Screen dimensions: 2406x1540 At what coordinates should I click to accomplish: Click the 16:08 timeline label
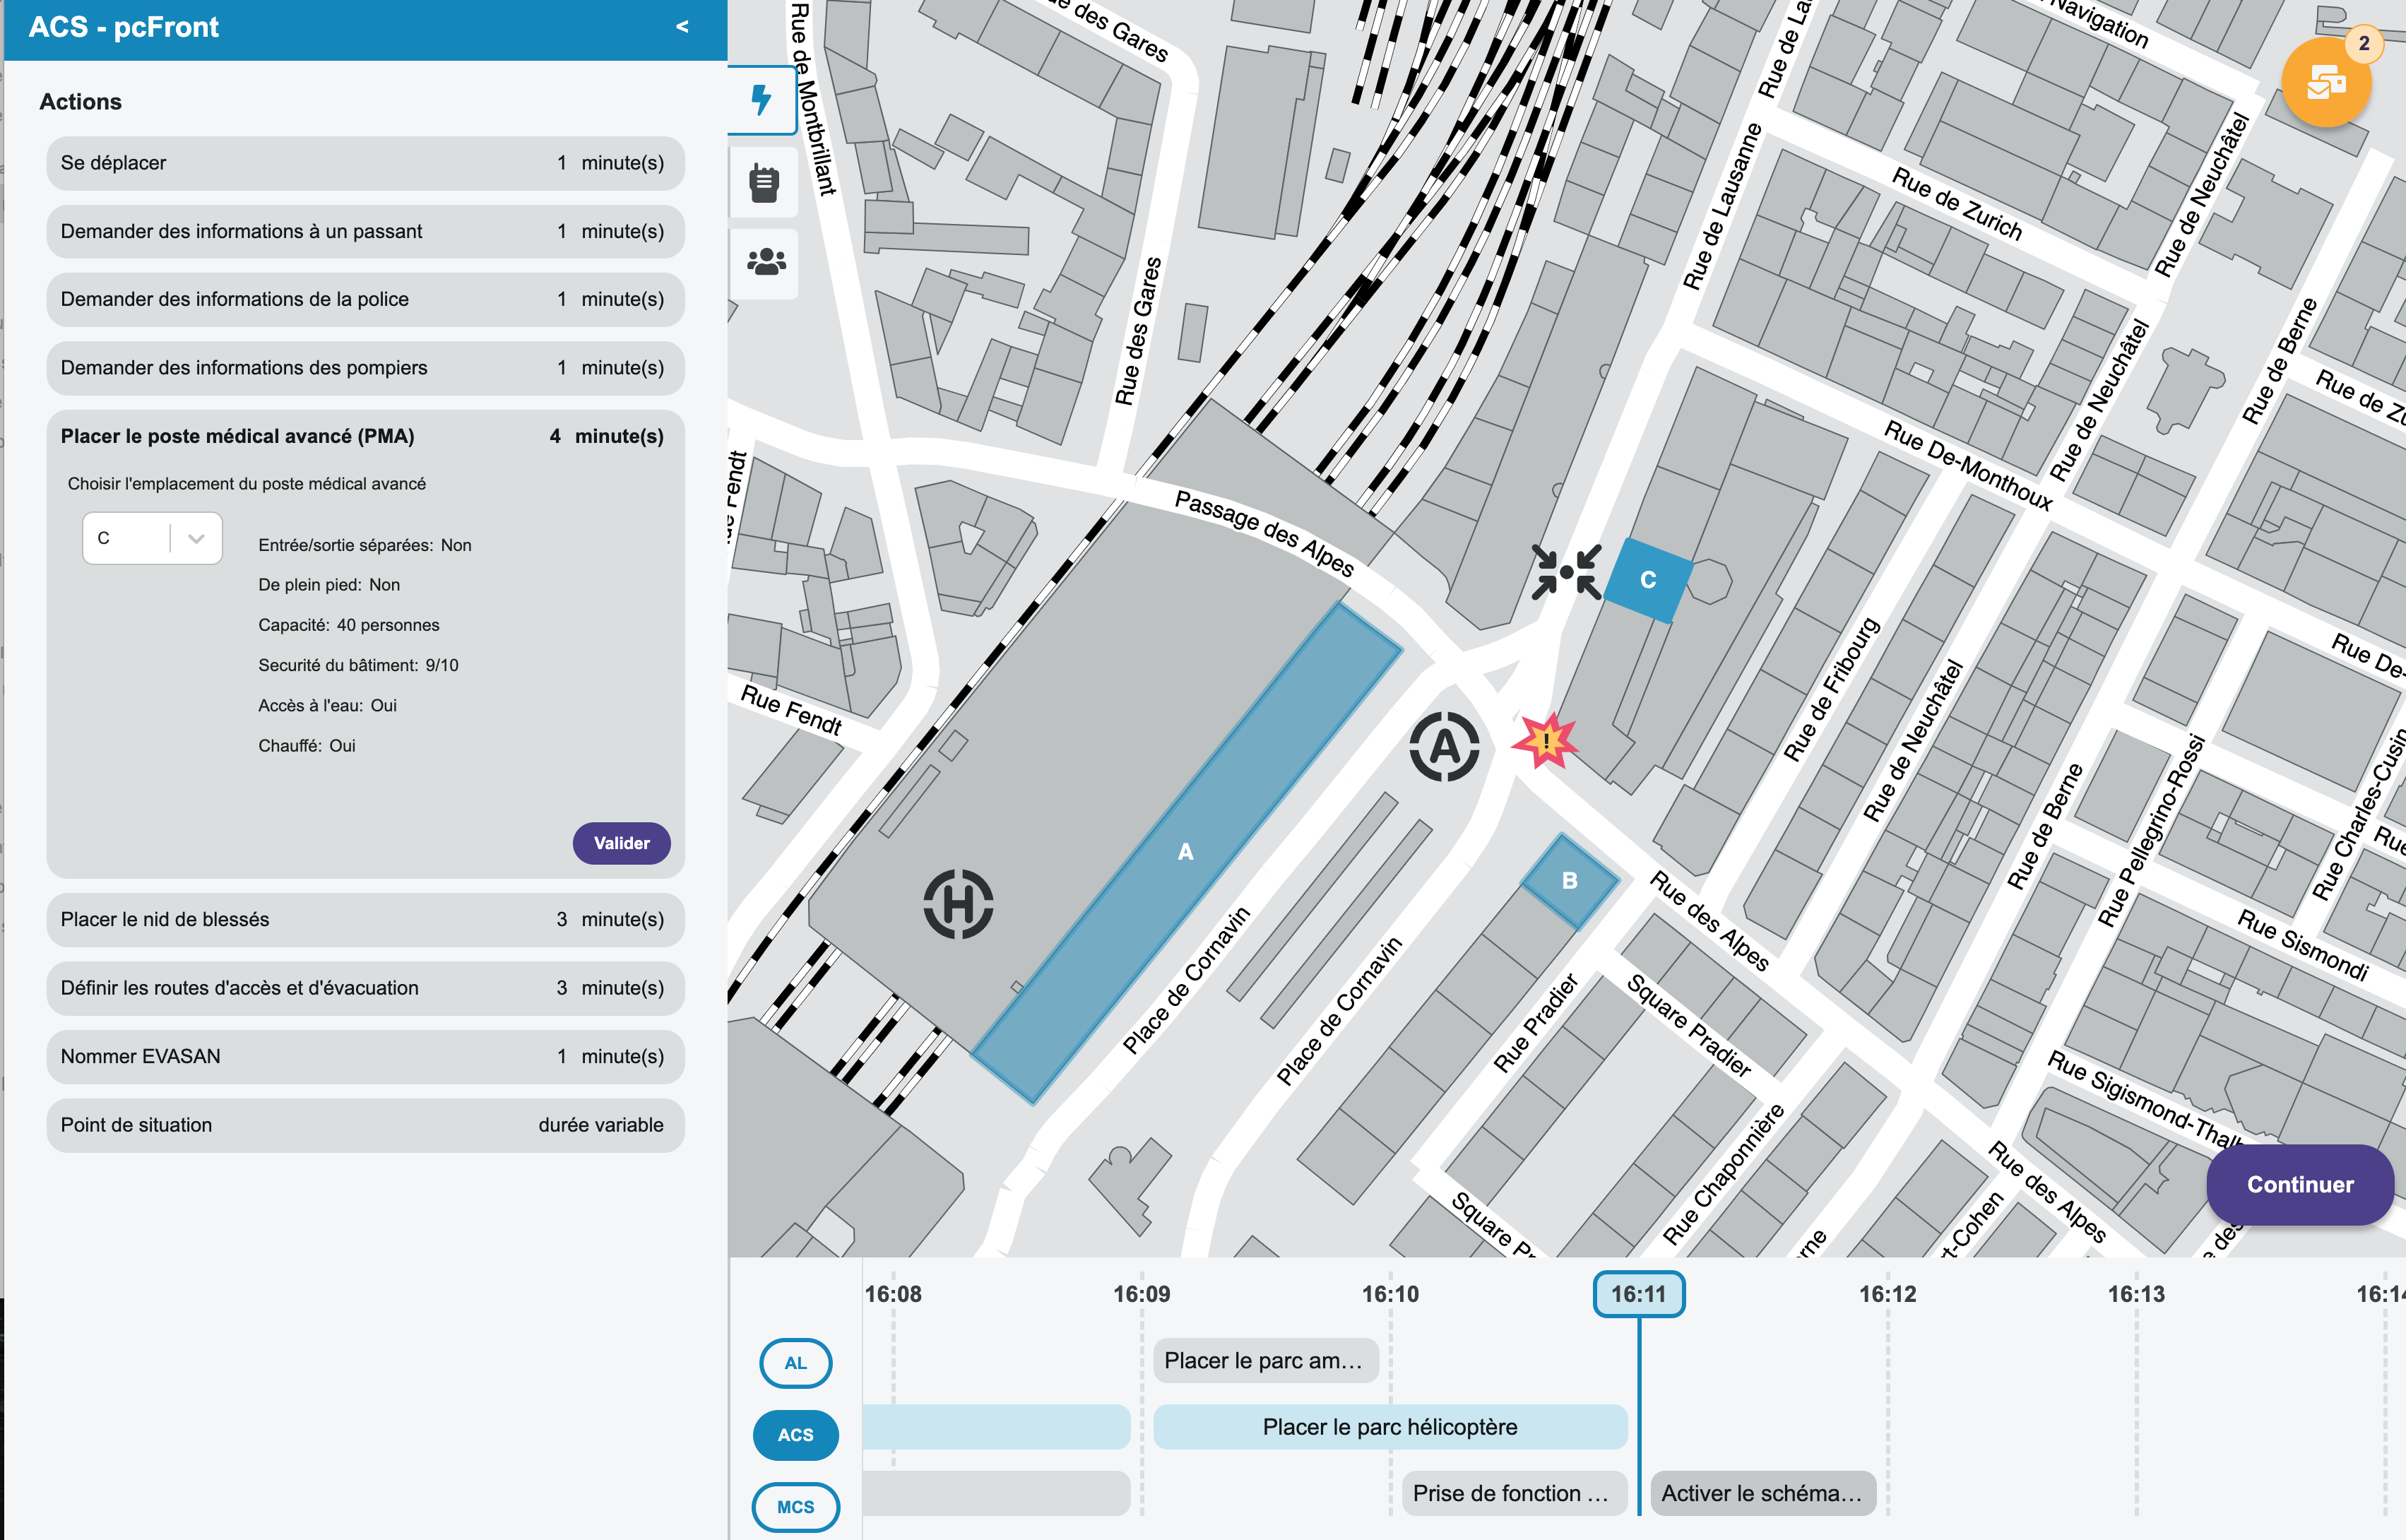pos(893,1294)
